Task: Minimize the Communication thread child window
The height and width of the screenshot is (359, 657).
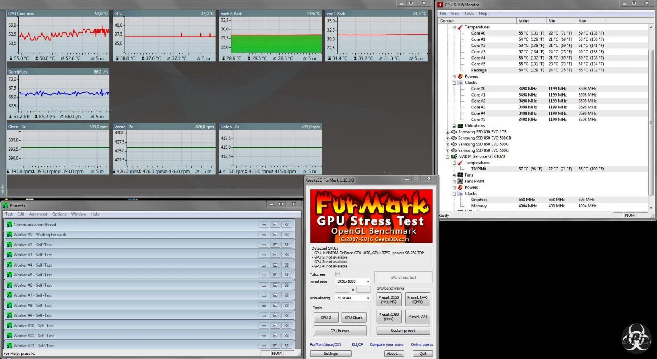Action: click(264, 225)
